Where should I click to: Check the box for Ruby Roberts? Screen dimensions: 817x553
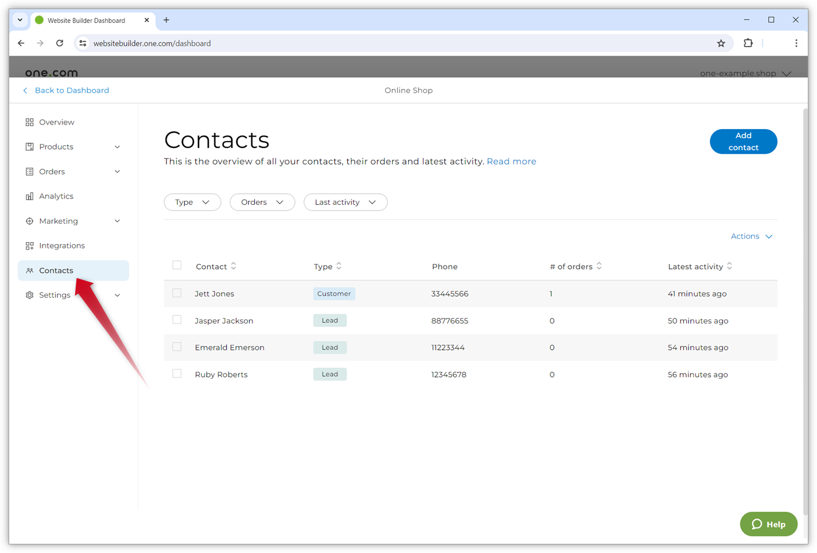177,373
